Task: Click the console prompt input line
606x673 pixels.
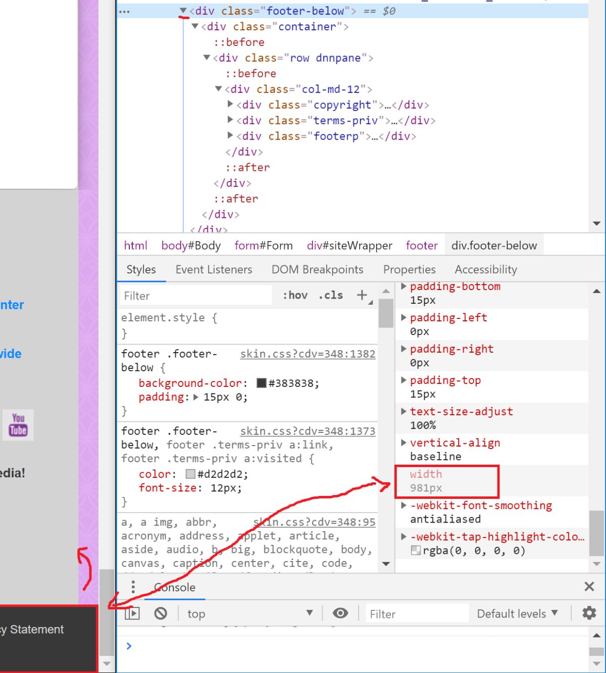Action: tap(353, 646)
